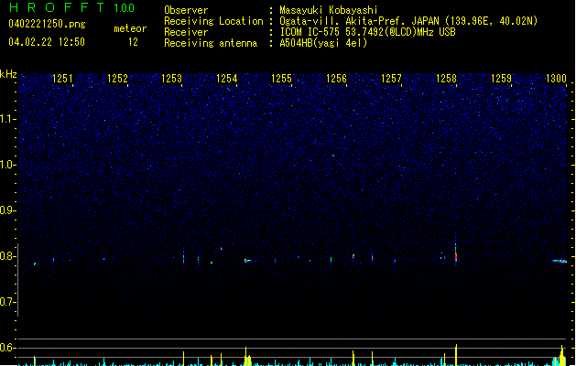Screen dimensions: 576x366
Task: Click the 1252 time axis marker
Action: pos(117,79)
